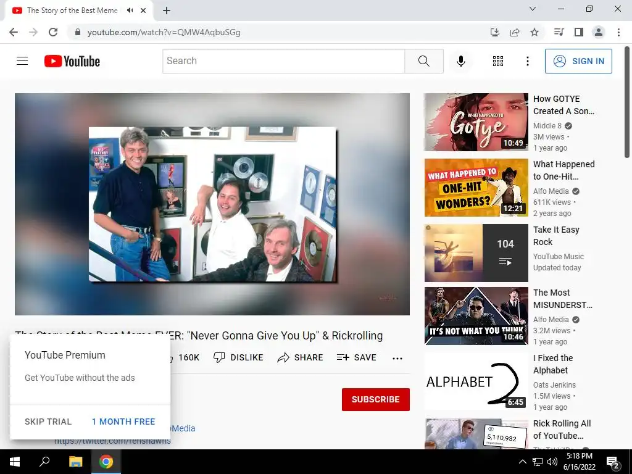Click the SIGN IN button

point(578,61)
